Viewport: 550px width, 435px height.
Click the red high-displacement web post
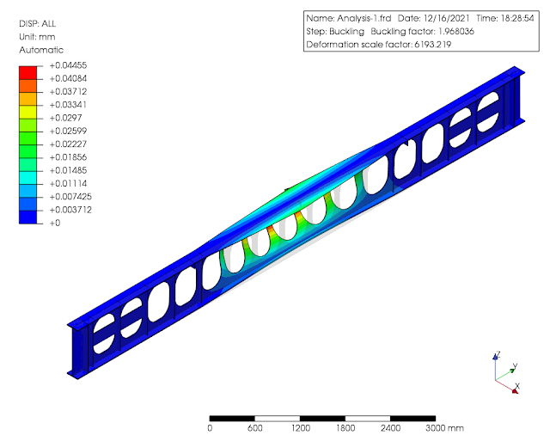click(x=271, y=231)
